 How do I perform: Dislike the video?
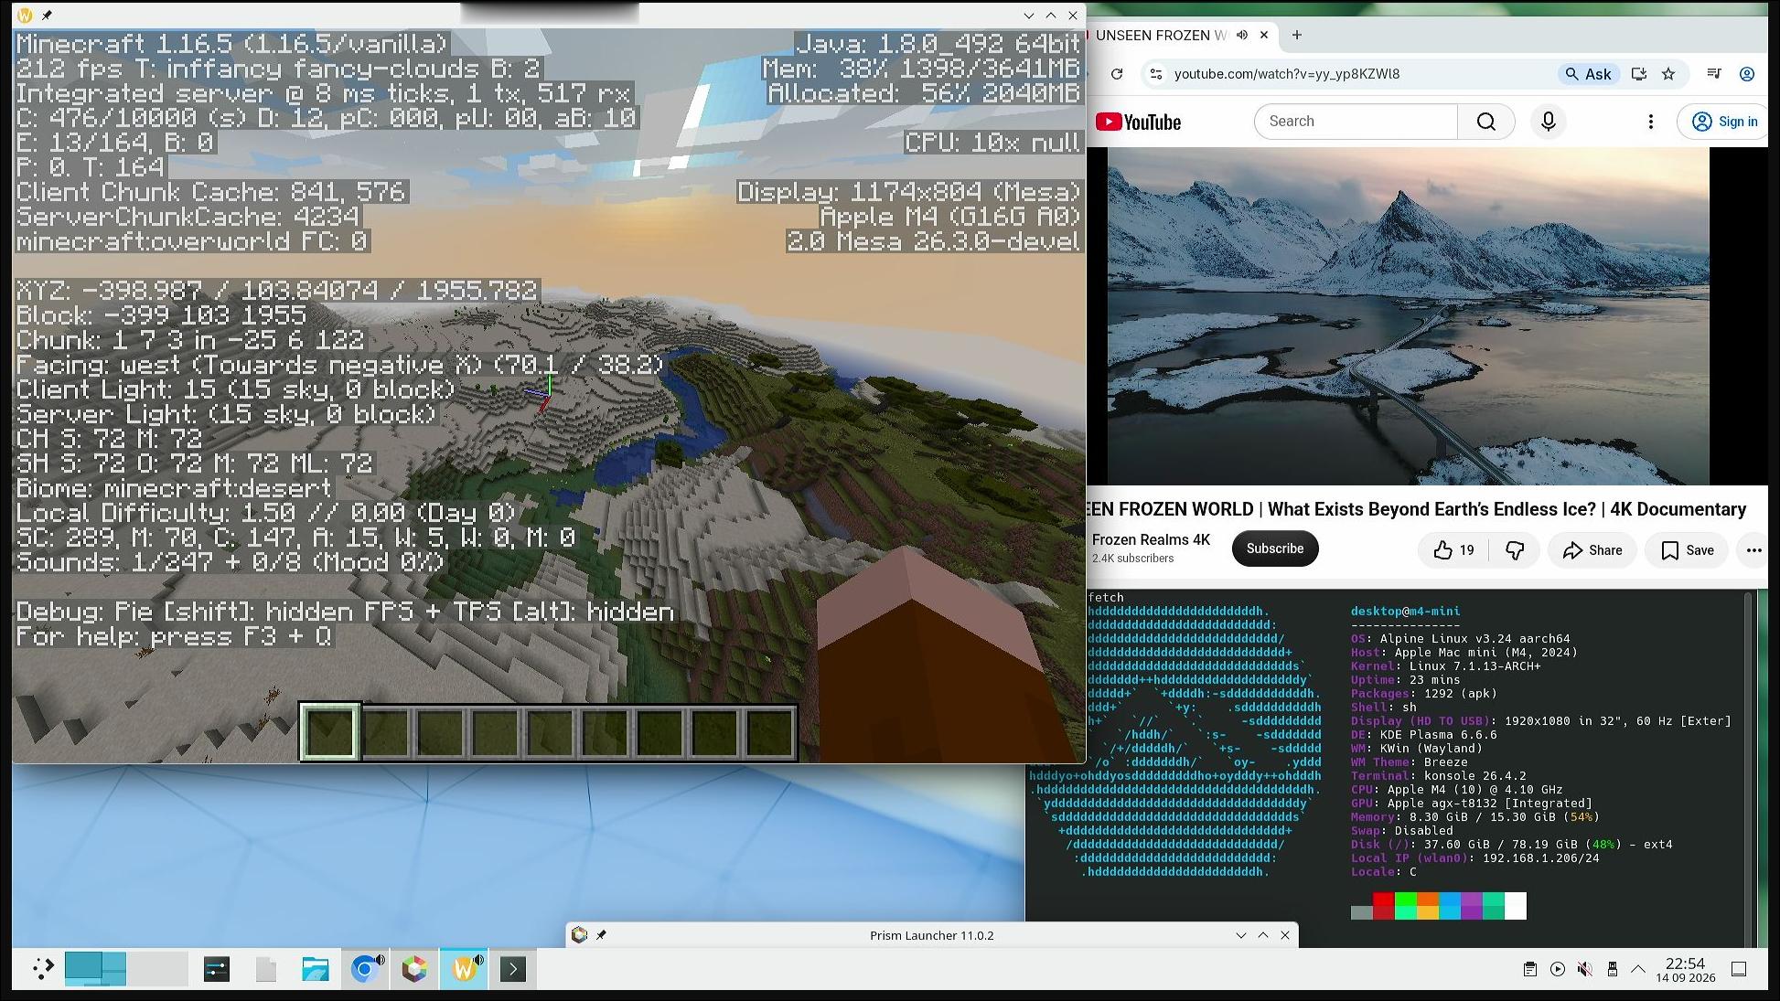tap(1515, 550)
